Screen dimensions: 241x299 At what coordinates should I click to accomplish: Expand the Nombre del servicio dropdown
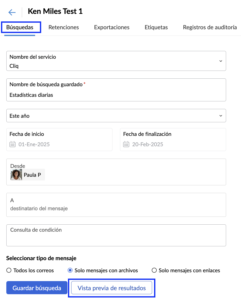point(116,61)
